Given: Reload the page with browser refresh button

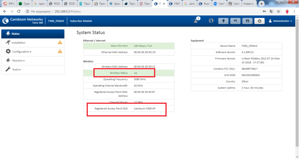Looking at the screenshot, I should 19,11.
